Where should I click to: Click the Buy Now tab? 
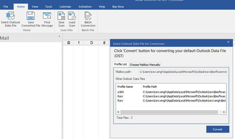tap(118, 7)
